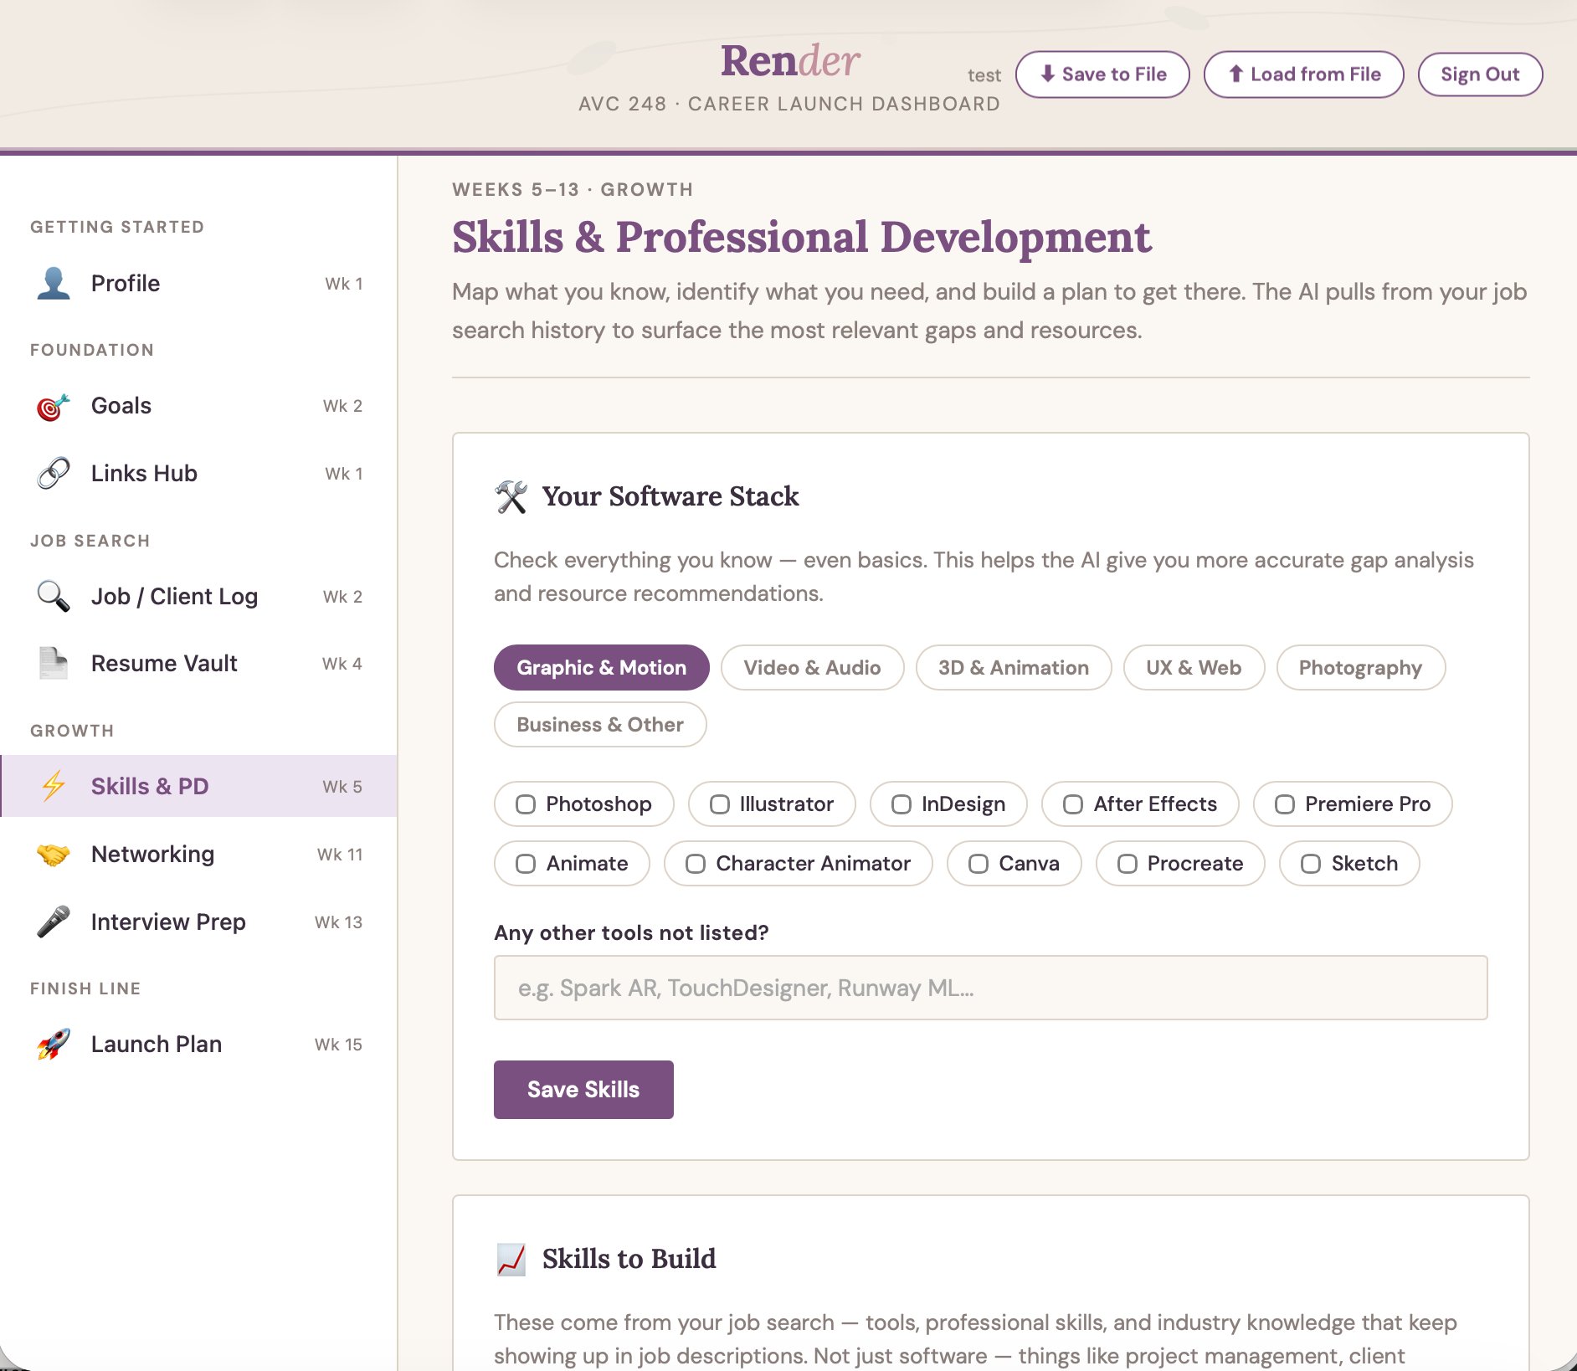Image resolution: width=1577 pixels, height=1371 pixels.
Task: Select the Business & Other tab
Action: coord(600,724)
